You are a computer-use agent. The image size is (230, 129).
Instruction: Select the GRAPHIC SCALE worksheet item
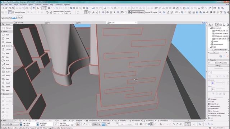pos(221,31)
